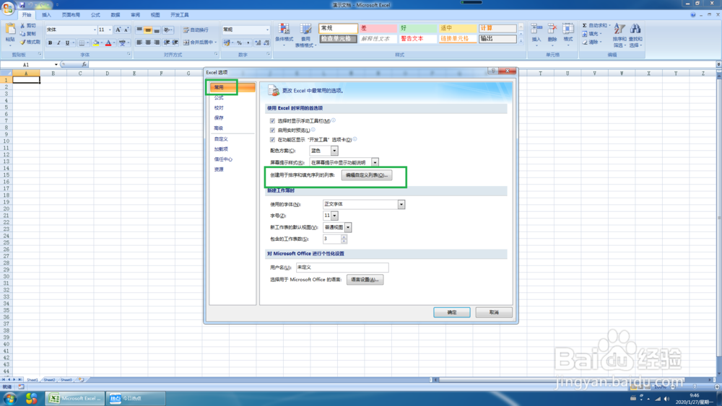Click the decrease font size icon

click(x=126, y=30)
